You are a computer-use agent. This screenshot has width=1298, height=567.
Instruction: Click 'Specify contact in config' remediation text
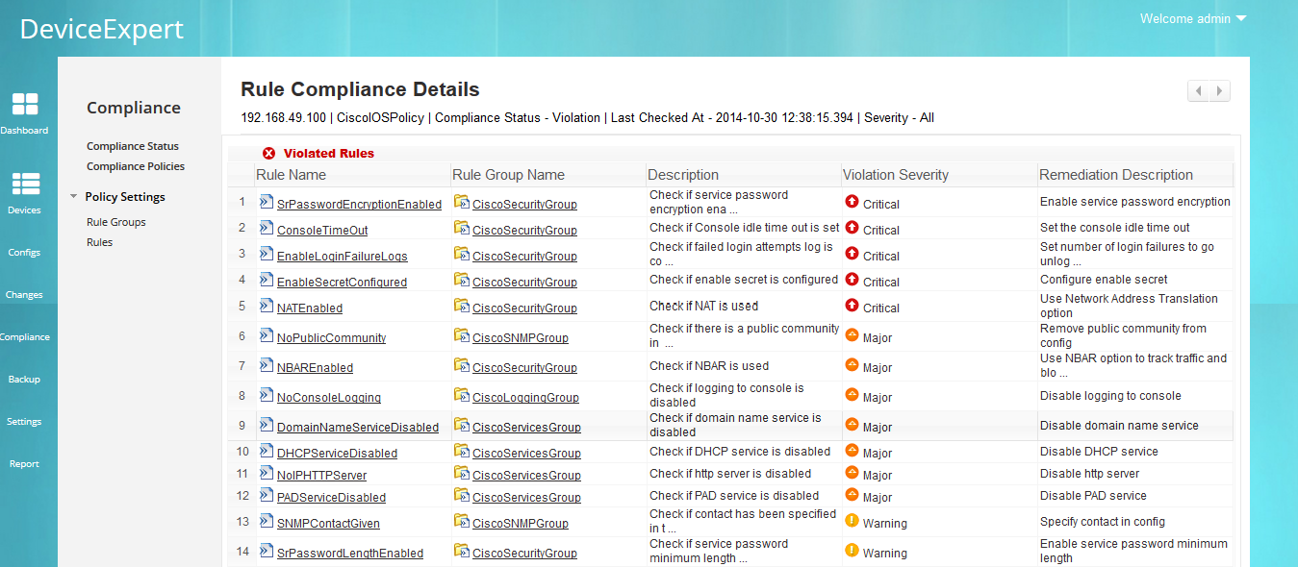(1103, 522)
